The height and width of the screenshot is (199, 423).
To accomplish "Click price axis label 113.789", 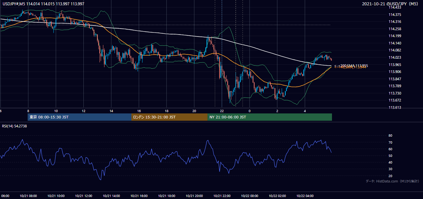I will point(395,86).
